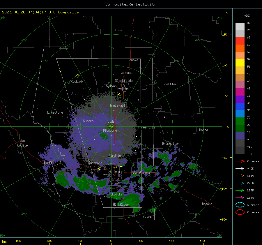Click the red forecast ellipse icon

[x=240, y=212]
